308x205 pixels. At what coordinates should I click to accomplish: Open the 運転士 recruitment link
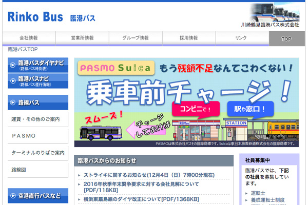(258, 193)
